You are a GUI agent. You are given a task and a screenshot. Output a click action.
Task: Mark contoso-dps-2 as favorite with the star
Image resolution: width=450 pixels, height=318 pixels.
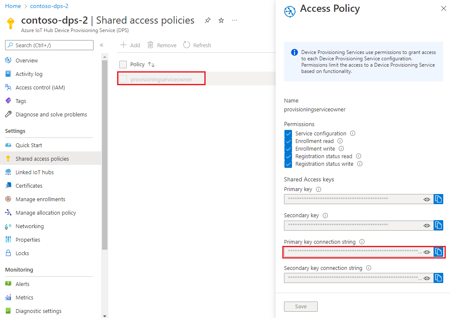point(221,20)
